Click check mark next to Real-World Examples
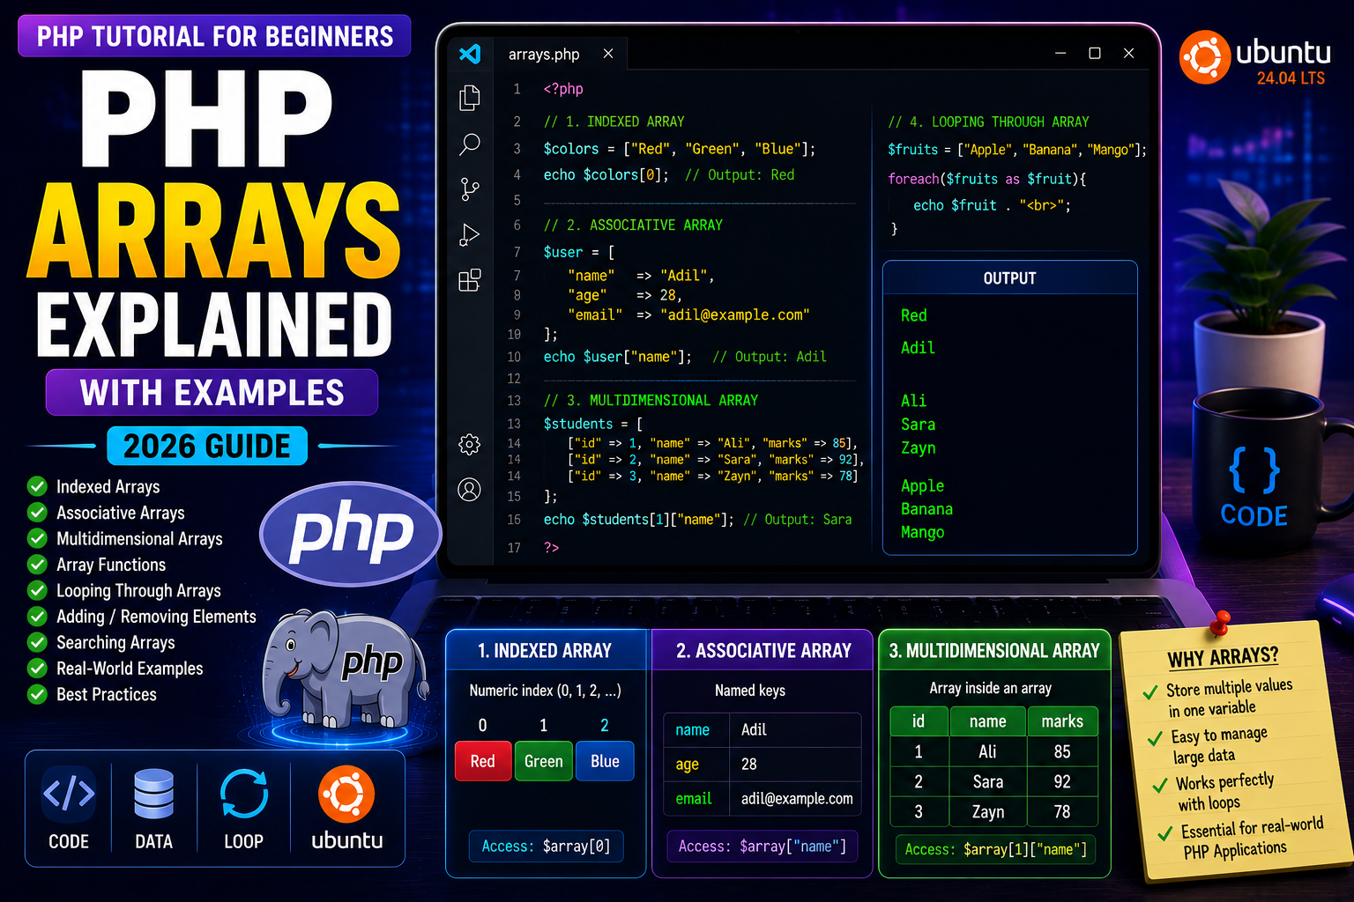This screenshot has width=1354, height=902. click(x=37, y=668)
